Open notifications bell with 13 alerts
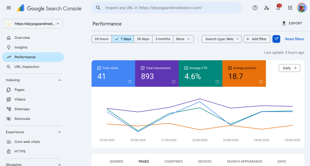Image resolution: width=310 pixels, height=166 pixels. 279,8
